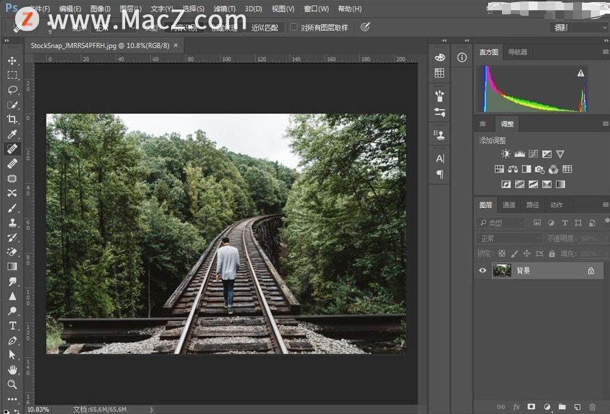The image size is (610, 414).
Task: Open the Swatches grid panel icon
Action: (440, 73)
